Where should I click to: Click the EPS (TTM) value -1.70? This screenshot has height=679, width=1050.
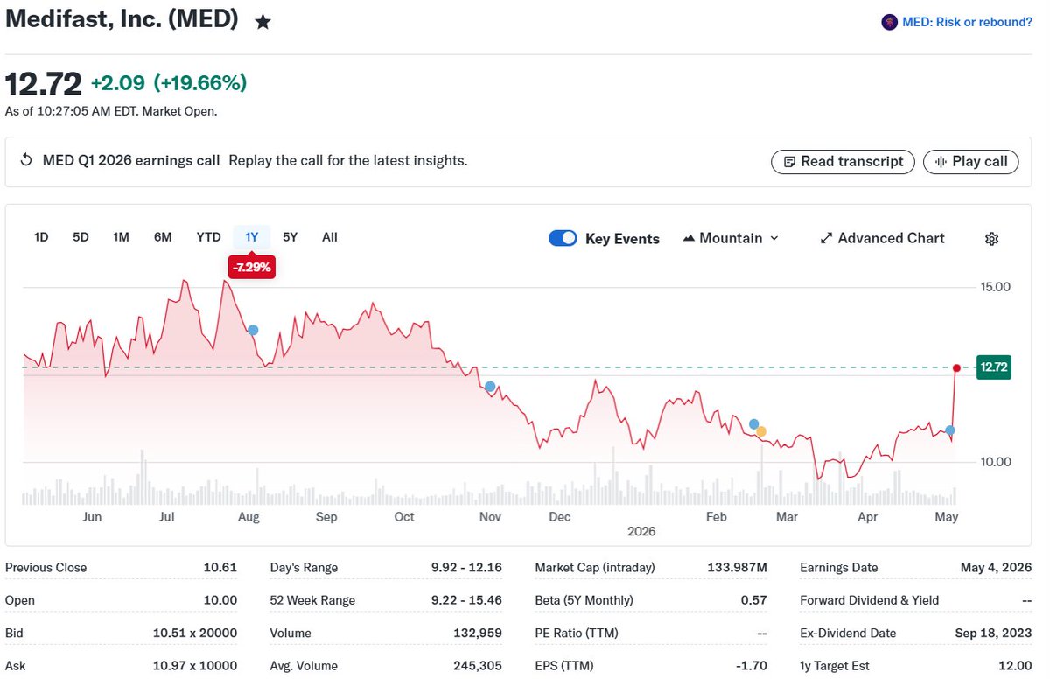752,666
